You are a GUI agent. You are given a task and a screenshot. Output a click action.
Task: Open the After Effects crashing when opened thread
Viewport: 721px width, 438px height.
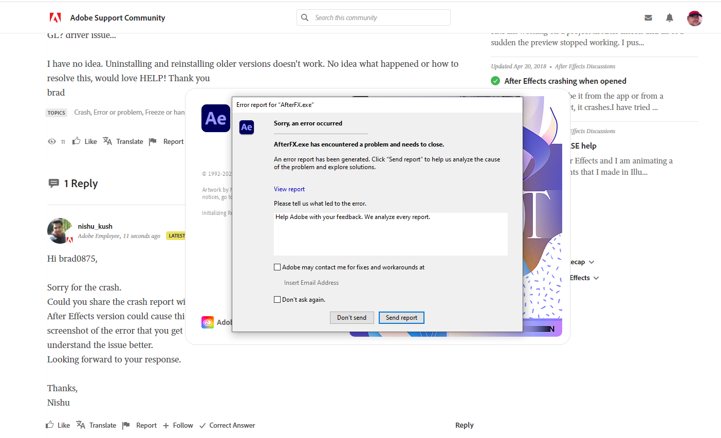(565, 81)
